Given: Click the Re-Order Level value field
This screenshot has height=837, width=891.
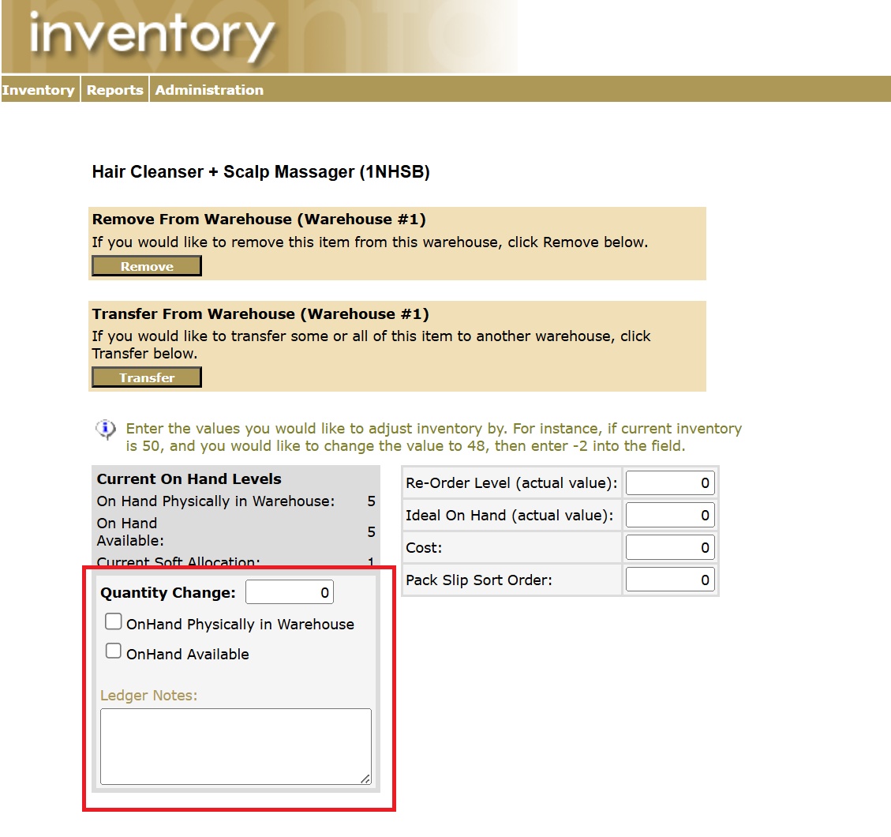Looking at the screenshot, I should (669, 482).
